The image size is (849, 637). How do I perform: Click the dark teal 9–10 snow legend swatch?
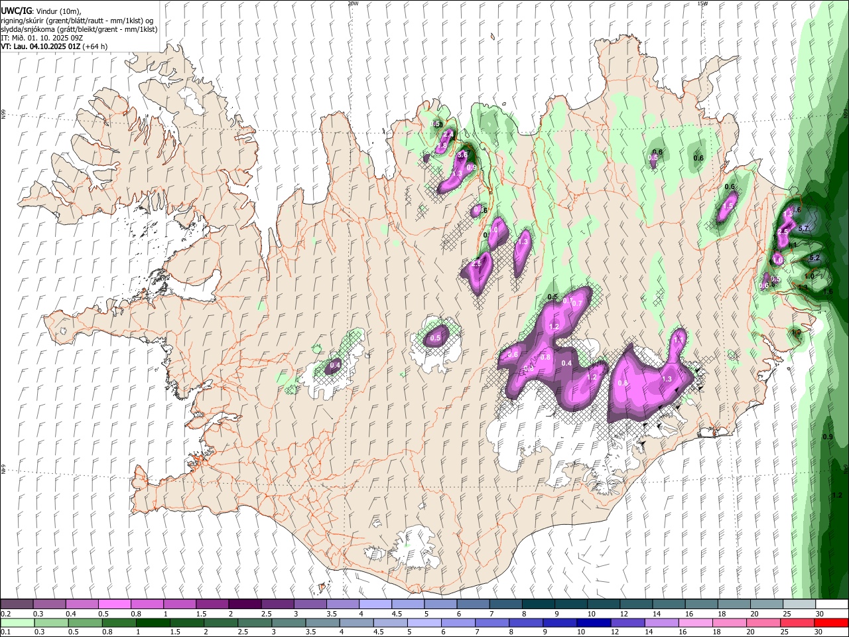point(571,604)
